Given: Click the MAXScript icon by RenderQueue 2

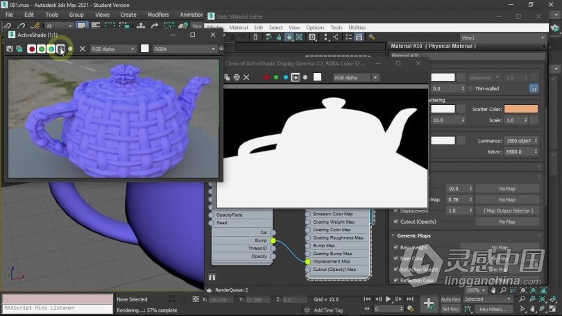Looking at the screenshot, I should click(210, 290).
